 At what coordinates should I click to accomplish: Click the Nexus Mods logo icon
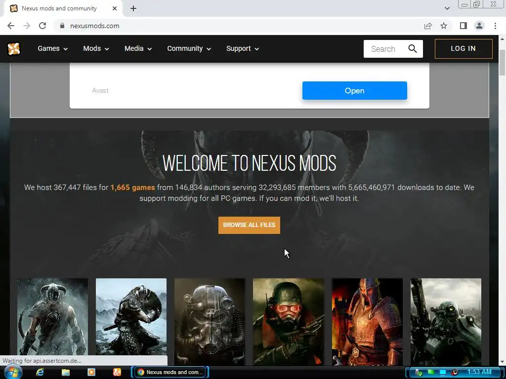pyautogui.click(x=14, y=49)
